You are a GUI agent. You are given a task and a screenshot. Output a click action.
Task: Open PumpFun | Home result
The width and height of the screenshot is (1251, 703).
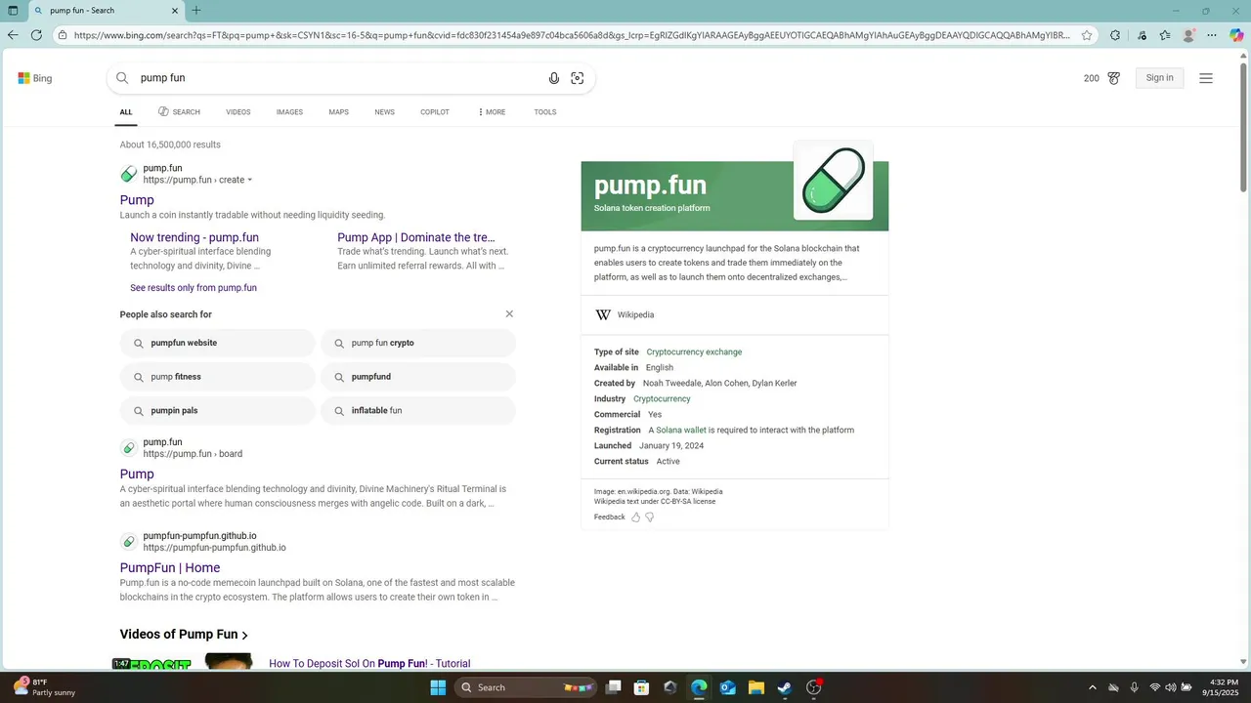click(x=170, y=568)
